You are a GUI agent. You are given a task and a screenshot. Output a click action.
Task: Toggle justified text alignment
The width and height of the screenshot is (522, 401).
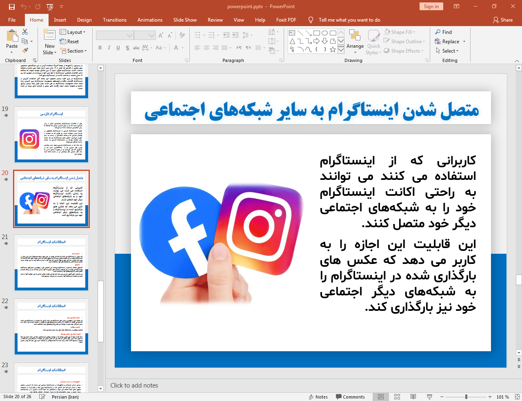click(x=224, y=48)
